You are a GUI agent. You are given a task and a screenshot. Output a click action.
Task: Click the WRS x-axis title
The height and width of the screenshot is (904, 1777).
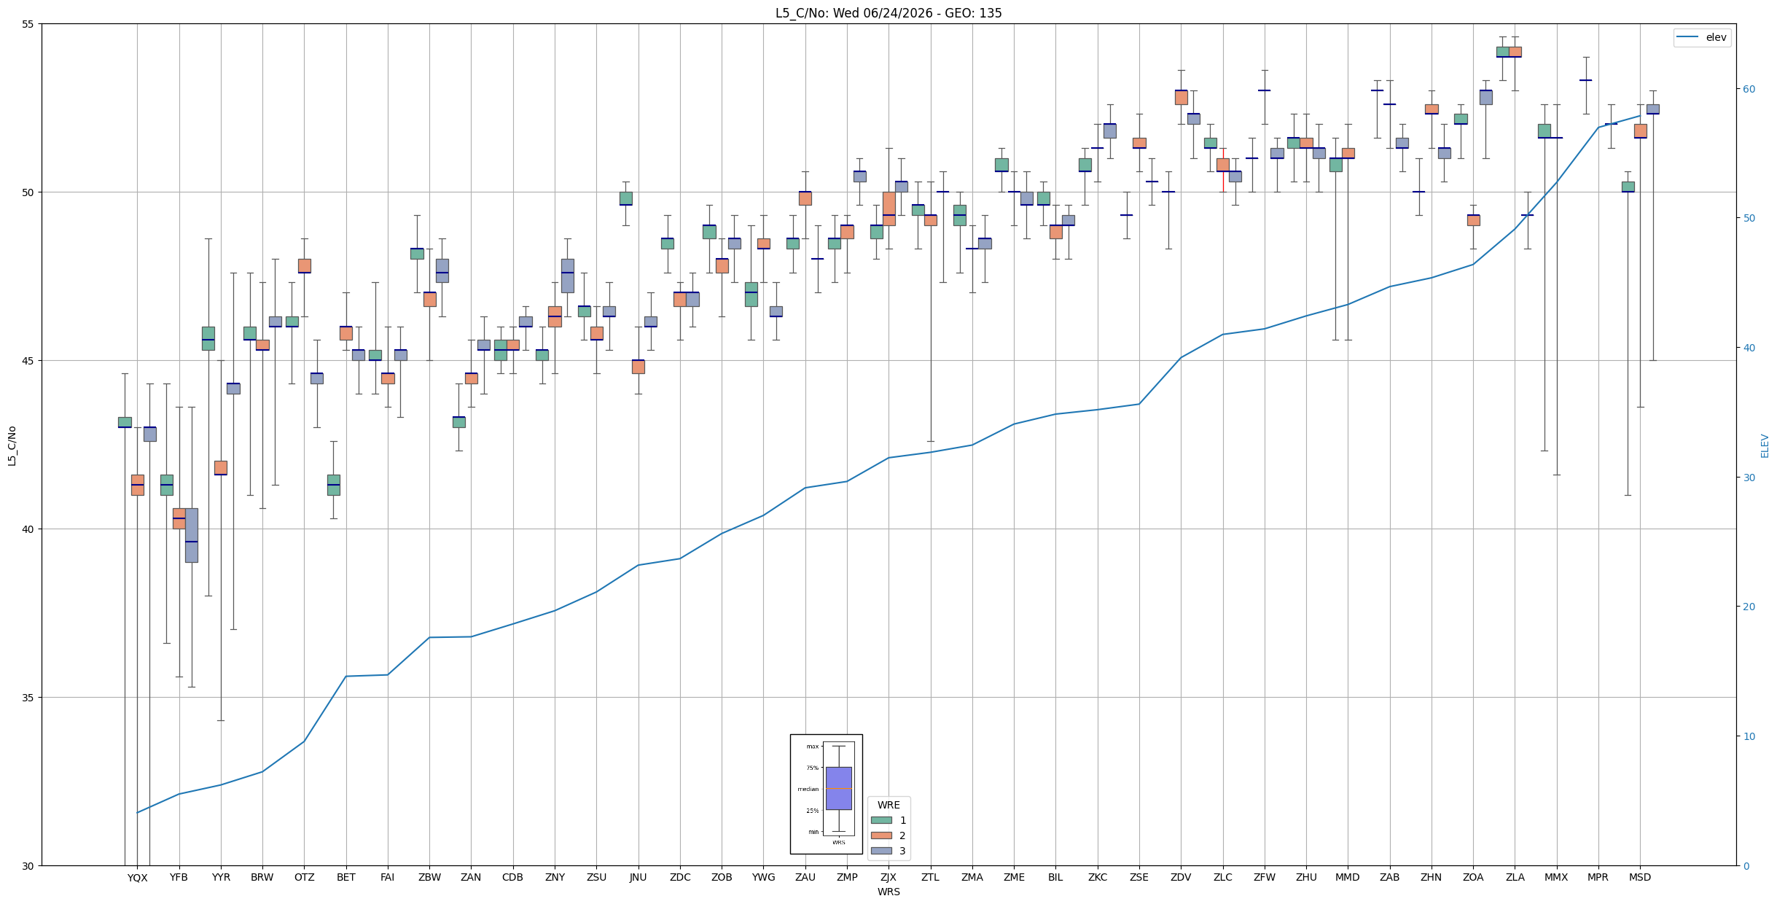[888, 892]
